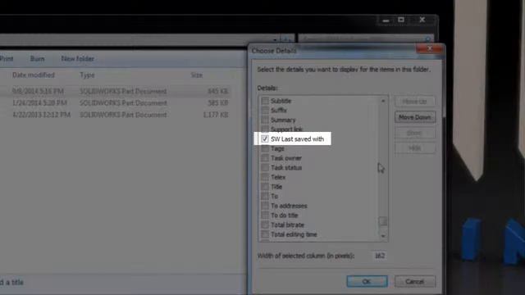Check the Telex detail checkbox
This screenshot has width=525, height=295.
(x=265, y=177)
